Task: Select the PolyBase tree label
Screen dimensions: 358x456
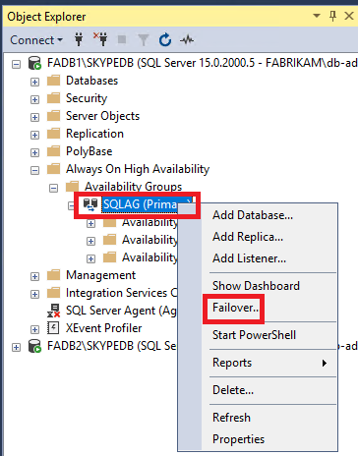Action: (x=89, y=151)
